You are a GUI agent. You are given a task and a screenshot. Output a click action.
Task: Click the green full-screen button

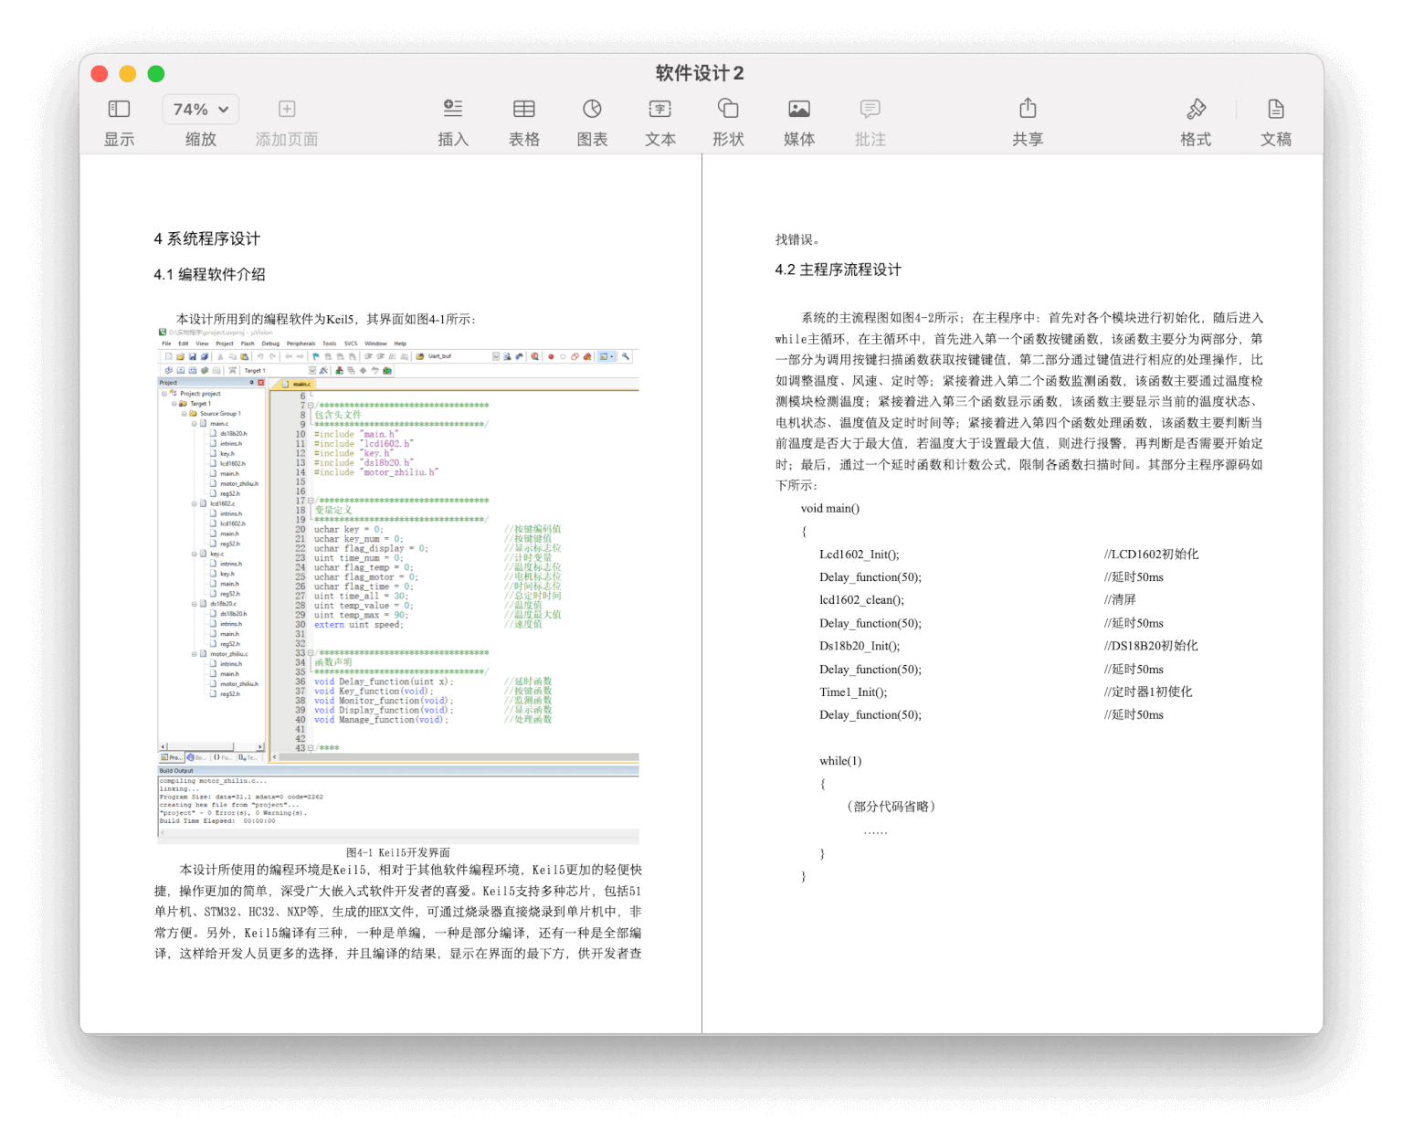156,74
